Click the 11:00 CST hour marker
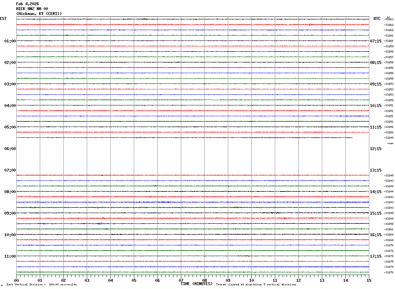The width and height of the screenshot is (395, 289). (x=10, y=256)
